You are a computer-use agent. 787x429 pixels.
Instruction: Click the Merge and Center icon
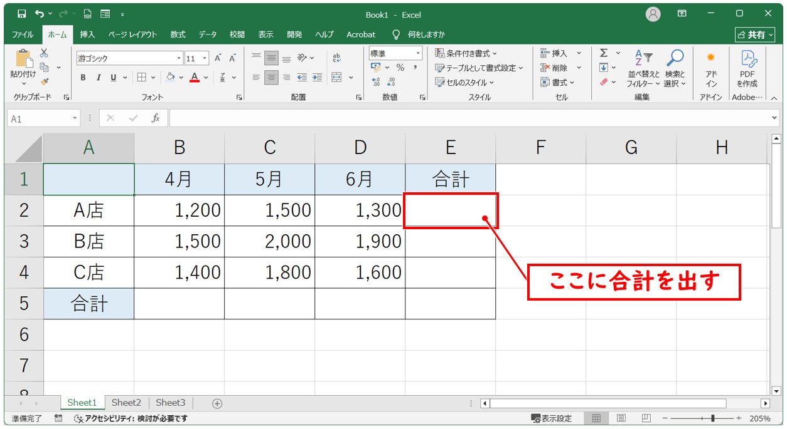tap(336, 78)
